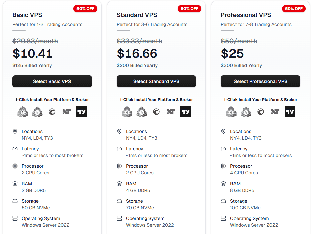313x234 pixels.
Task: Click the Processor chip icon on Professional VPS
Action: click(x=223, y=166)
